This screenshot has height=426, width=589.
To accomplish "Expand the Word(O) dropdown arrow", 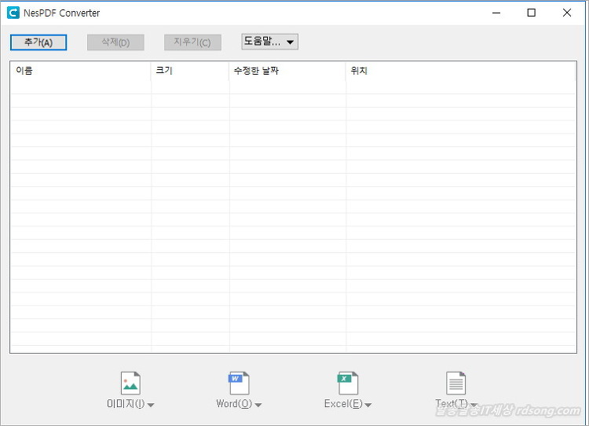I will [x=258, y=406].
